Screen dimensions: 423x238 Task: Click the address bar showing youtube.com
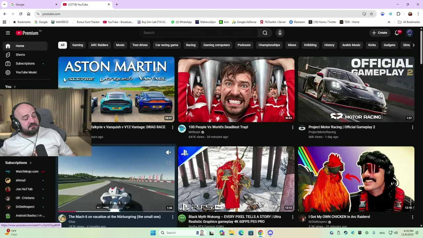198,14
